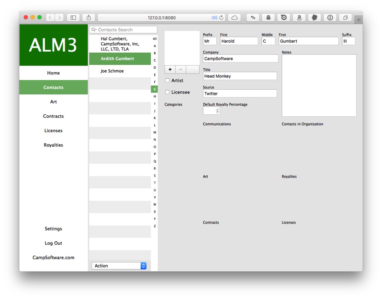Viewport: 382px width, 299px height.
Task: Click the Default Royalty Percentage field
Action: point(211,111)
